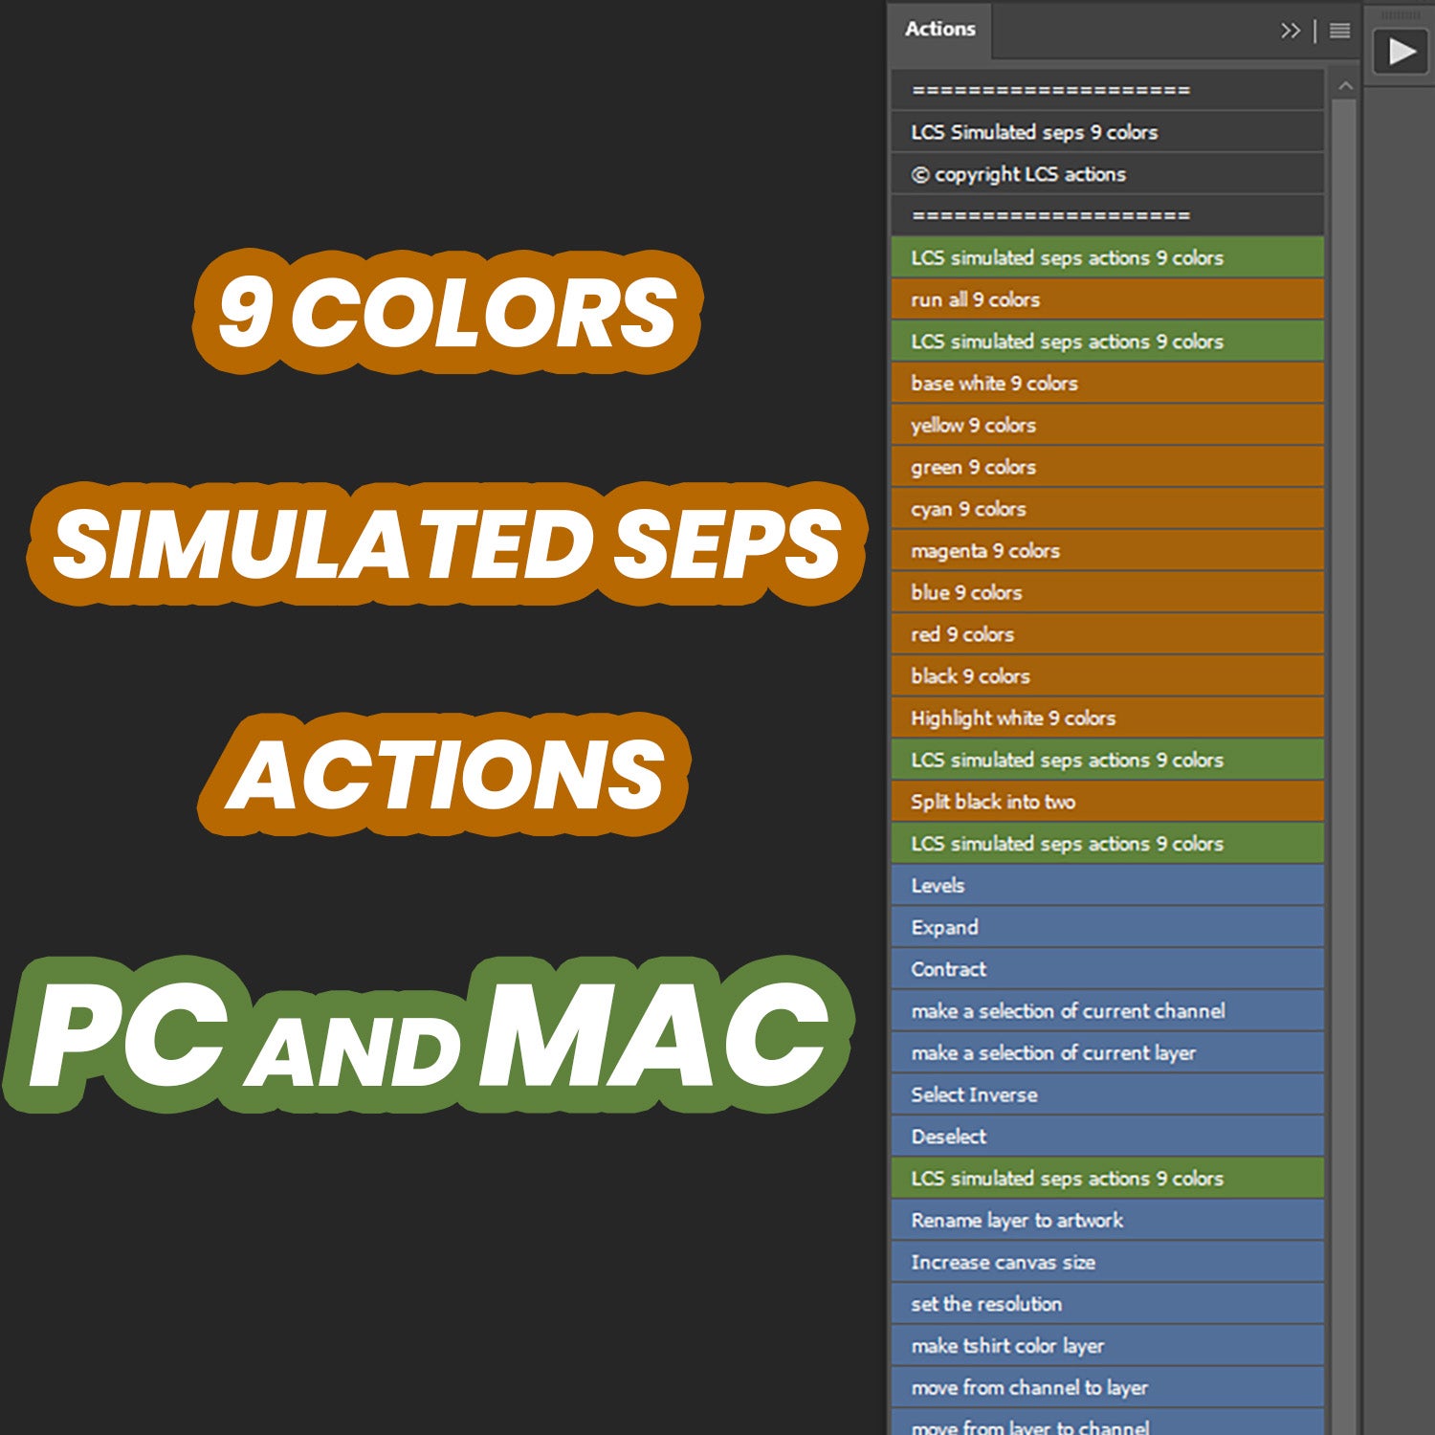1435x1435 pixels.
Task: Run the 'run all 9 colors' action
Action: coord(1052,298)
